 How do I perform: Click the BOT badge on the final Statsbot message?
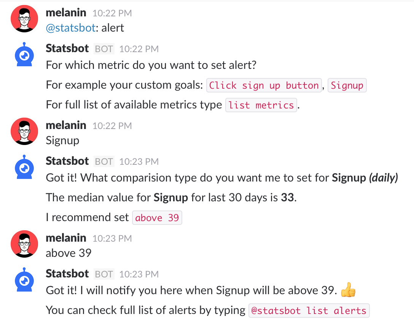click(x=104, y=274)
